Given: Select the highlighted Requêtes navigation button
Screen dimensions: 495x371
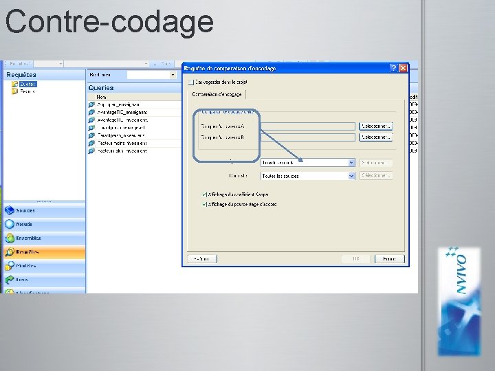Looking at the screenshot, I should pyautogui.click(x=44, y=252).
